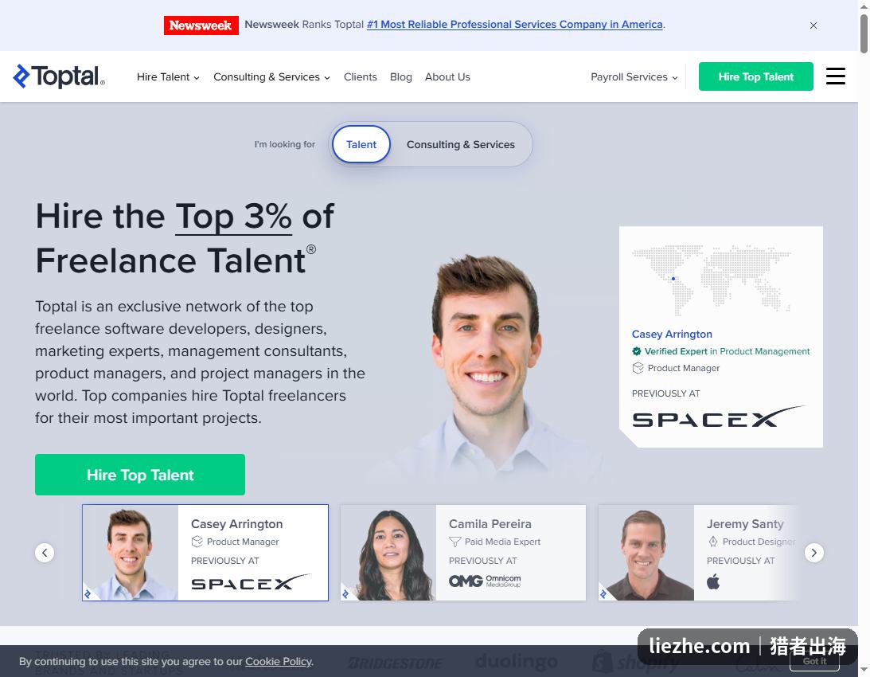Viewport: 870px width, 677px height.
Task: Open the Cookie Policy link
Action: (279, 661)
